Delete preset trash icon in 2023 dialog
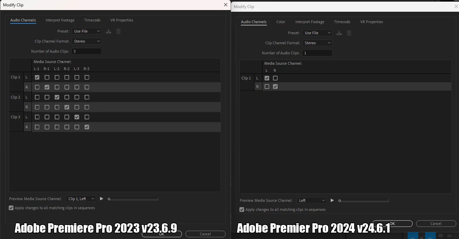459x239 pixels. tap(118, 31)
